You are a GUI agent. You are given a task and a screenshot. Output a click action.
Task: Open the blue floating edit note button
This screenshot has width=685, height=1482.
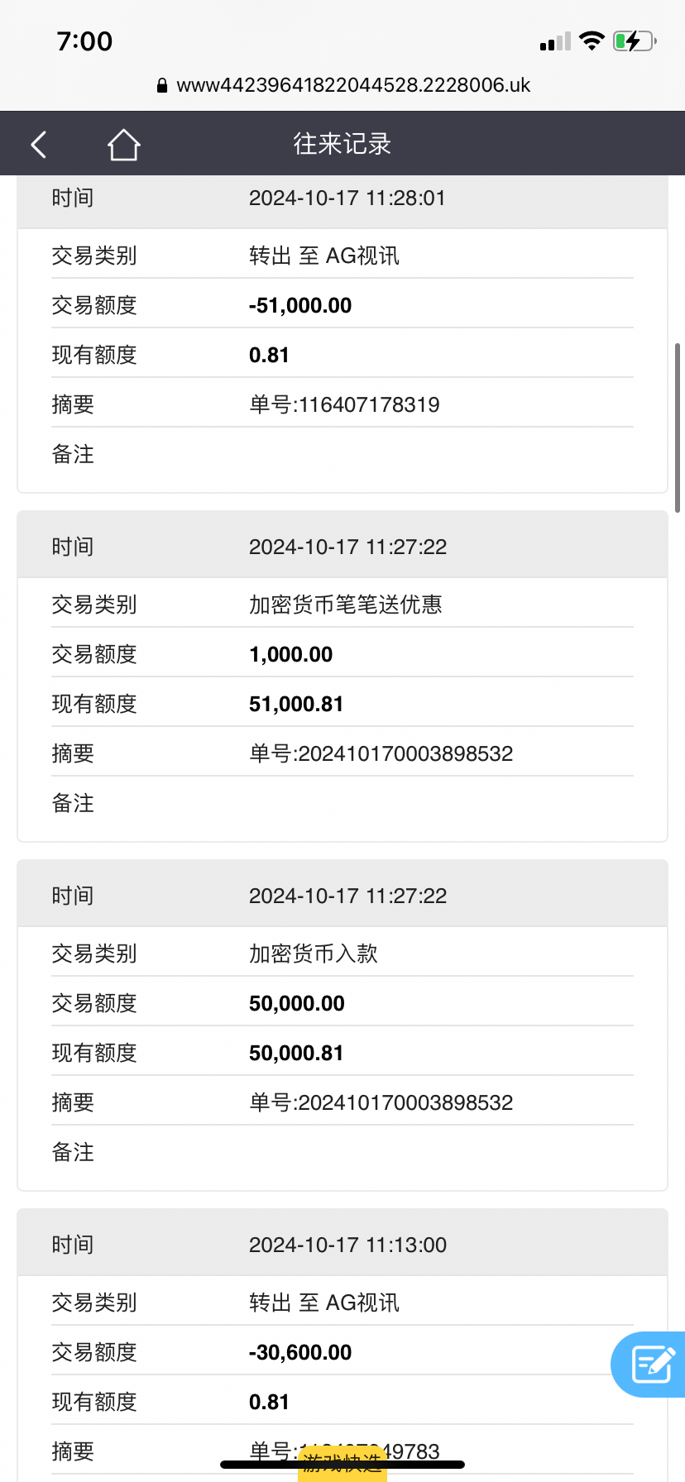click(x=652, y=1365)
